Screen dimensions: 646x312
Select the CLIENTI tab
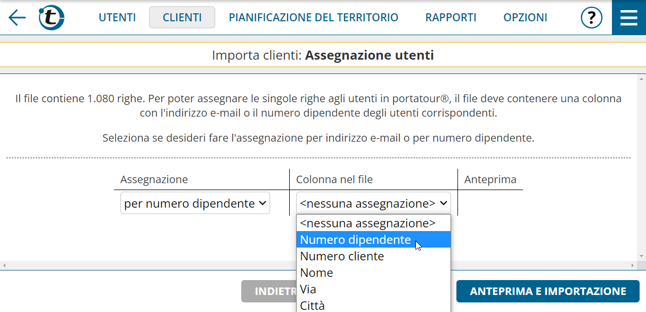tap(182, 18)
